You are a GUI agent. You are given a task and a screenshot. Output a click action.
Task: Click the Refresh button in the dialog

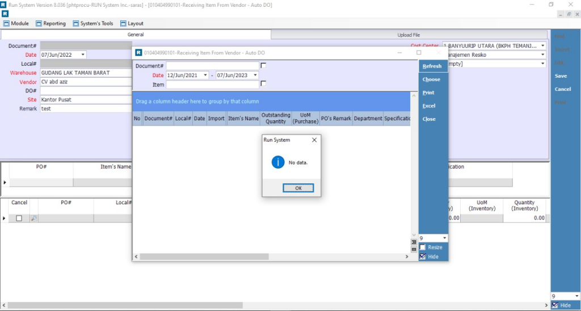[x=432, y=66]
